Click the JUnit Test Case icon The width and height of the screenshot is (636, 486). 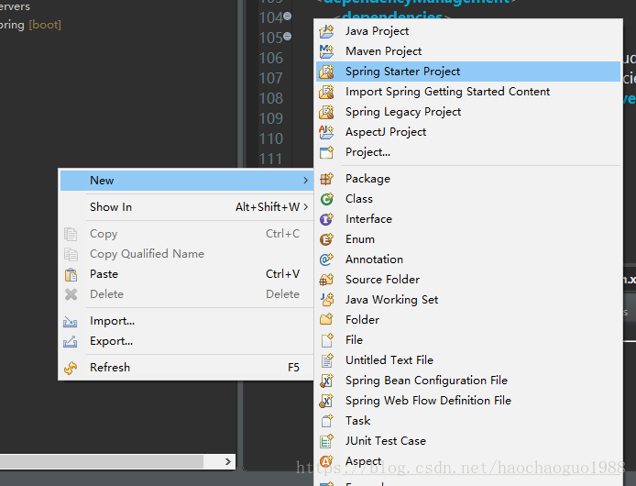[x=326, y=441]
